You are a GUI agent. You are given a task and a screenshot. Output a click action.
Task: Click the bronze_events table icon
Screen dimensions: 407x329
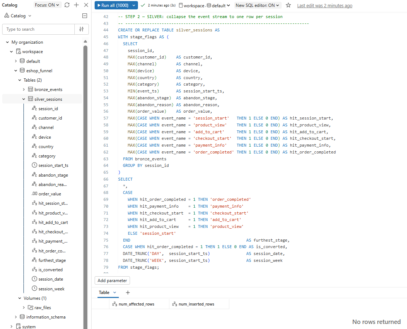31,89
